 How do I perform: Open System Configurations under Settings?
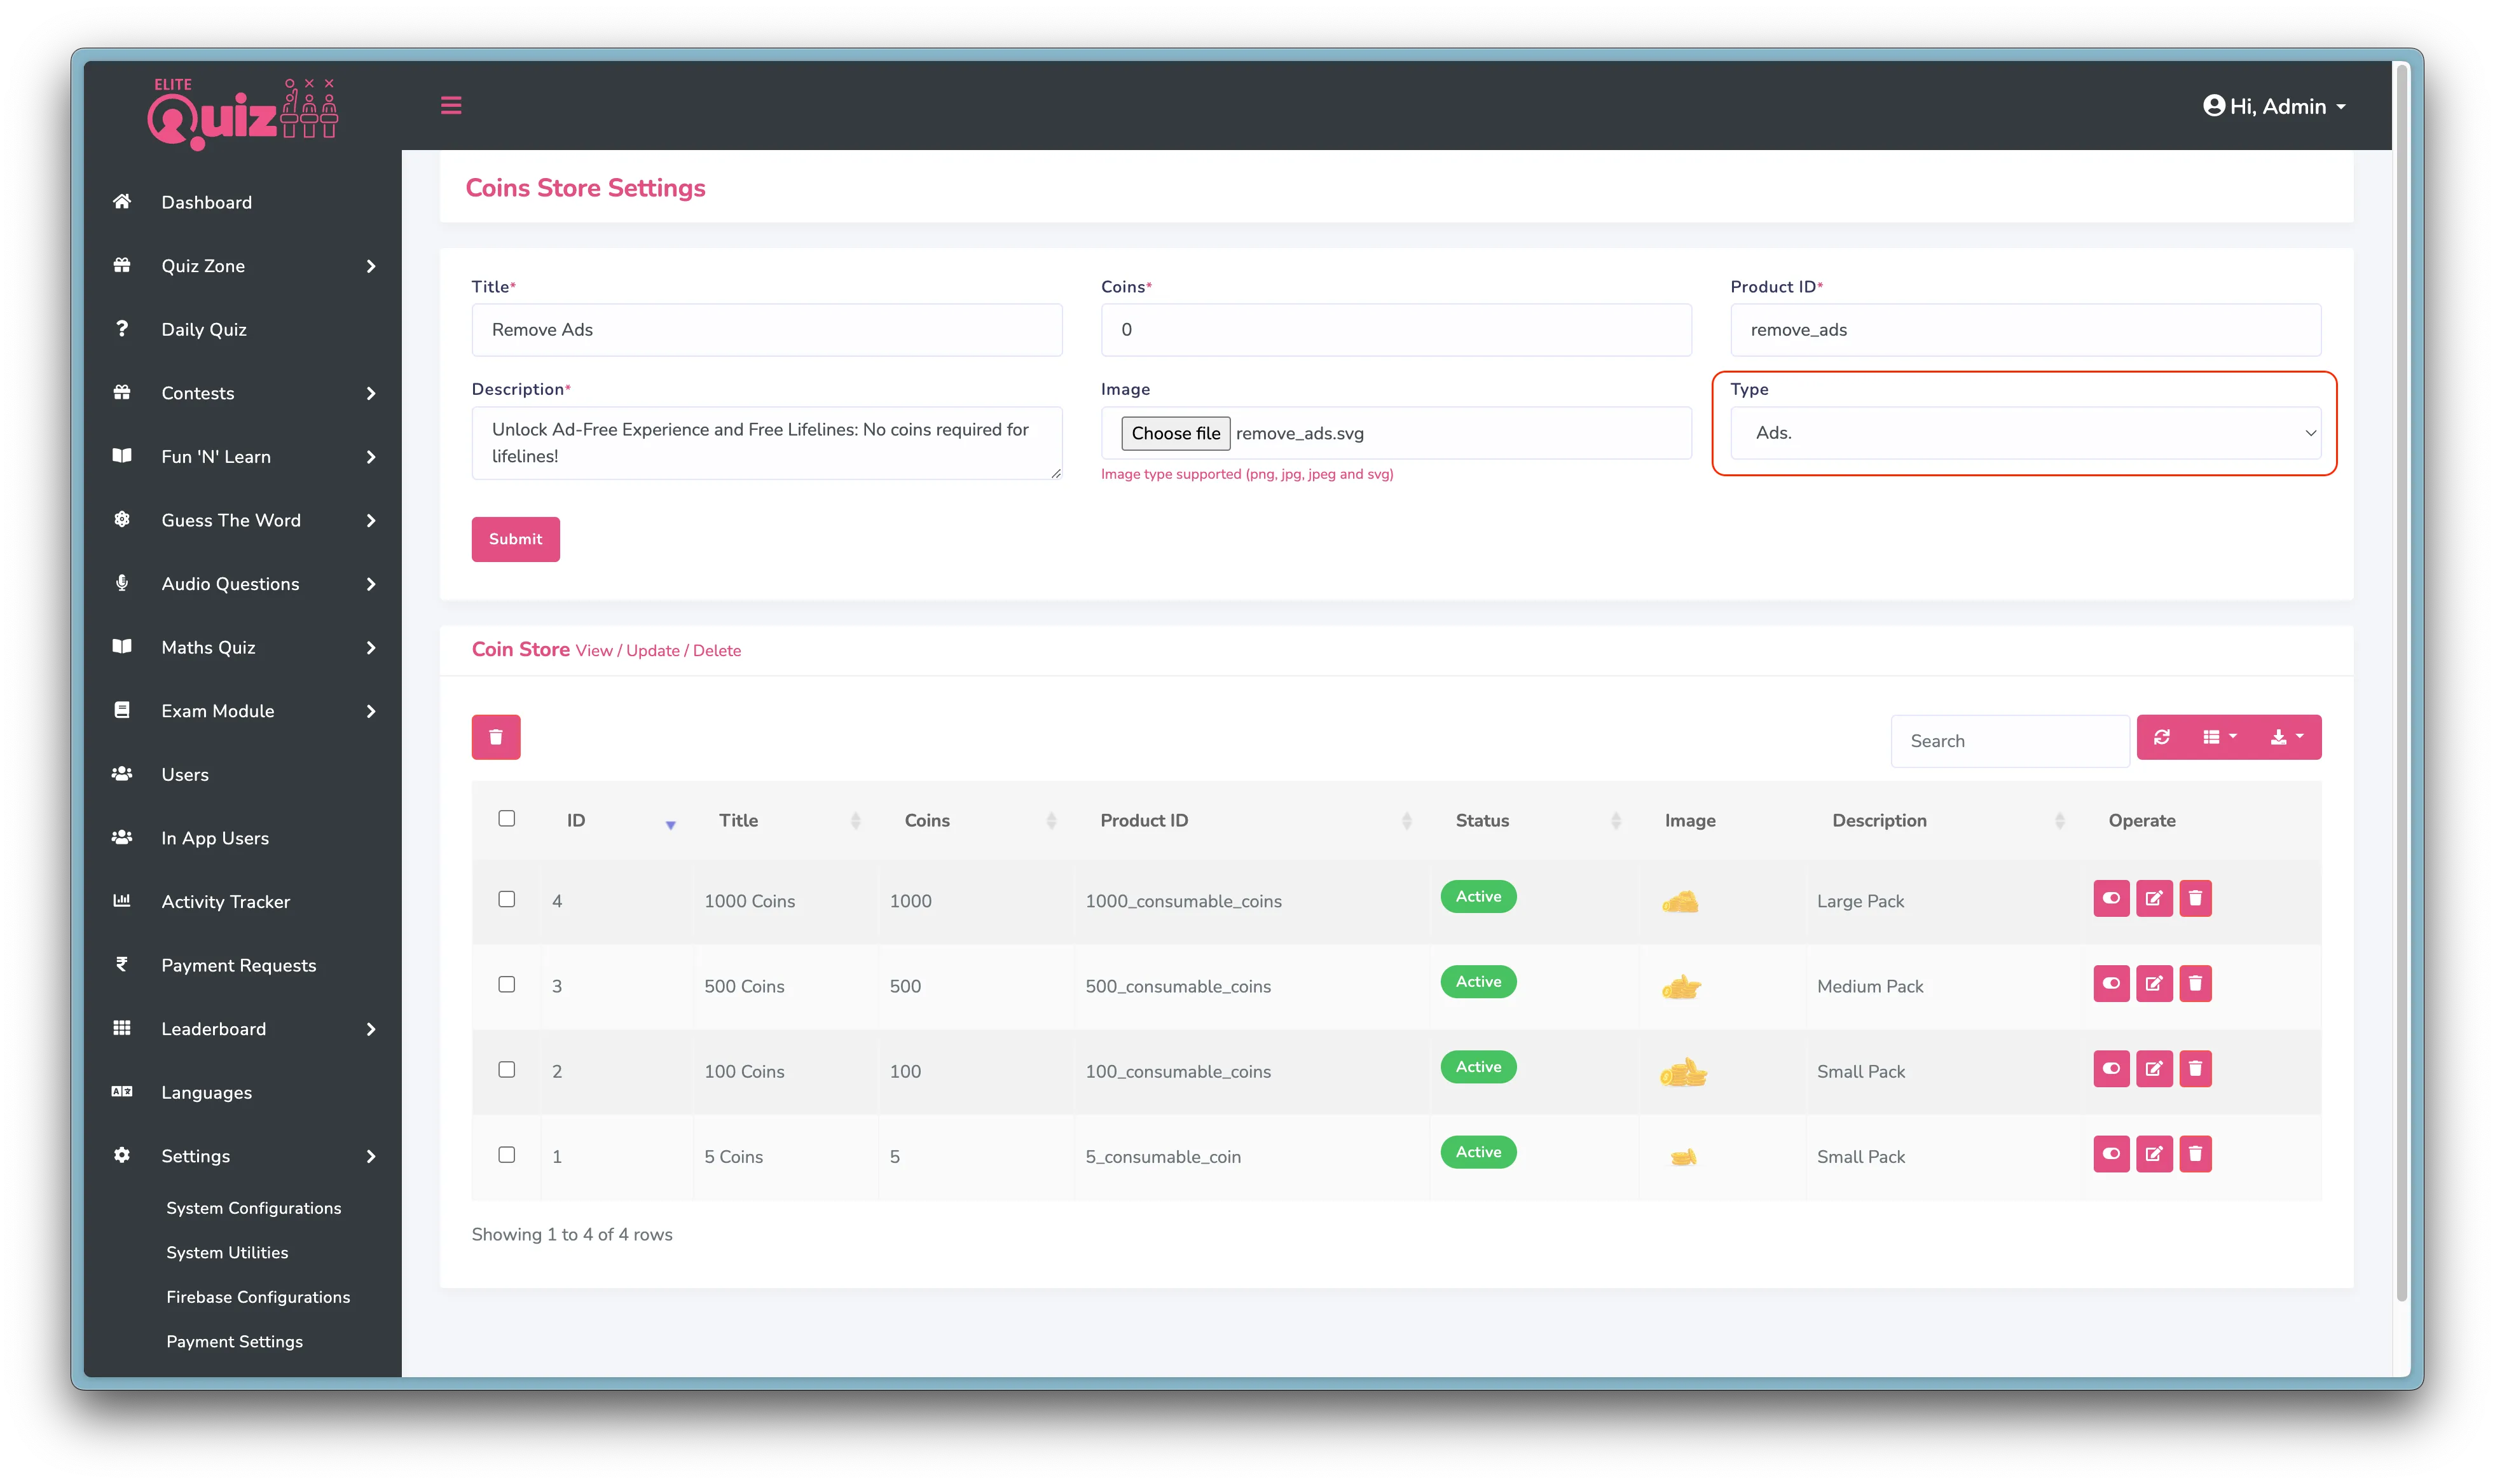point(253,1208)
